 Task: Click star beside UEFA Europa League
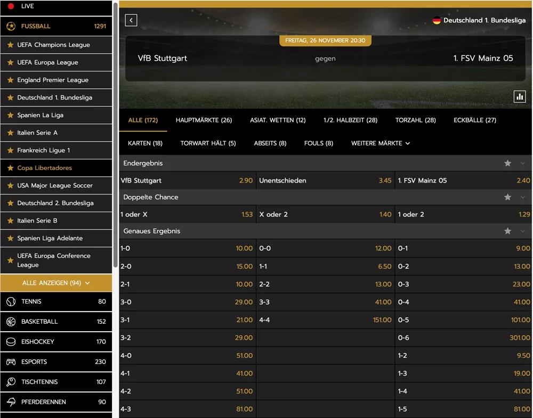tap(11, 62)
